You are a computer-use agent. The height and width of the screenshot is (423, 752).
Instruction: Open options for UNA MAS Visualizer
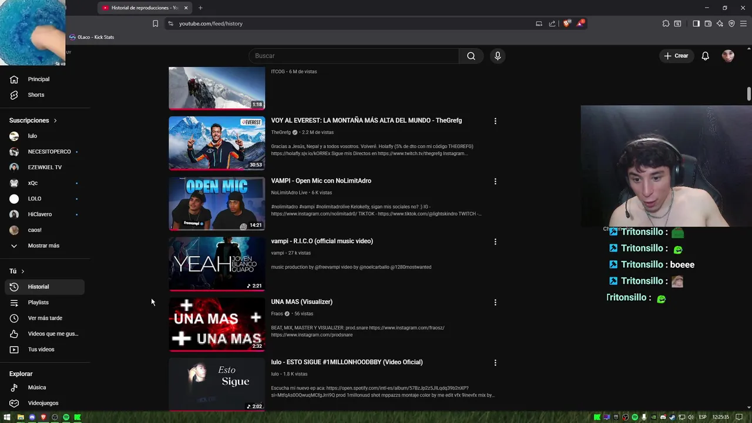tap(495, 302)
